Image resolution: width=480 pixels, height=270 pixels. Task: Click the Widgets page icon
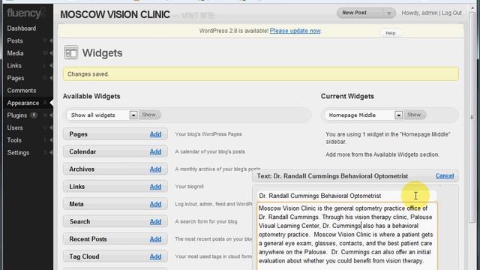71,52
